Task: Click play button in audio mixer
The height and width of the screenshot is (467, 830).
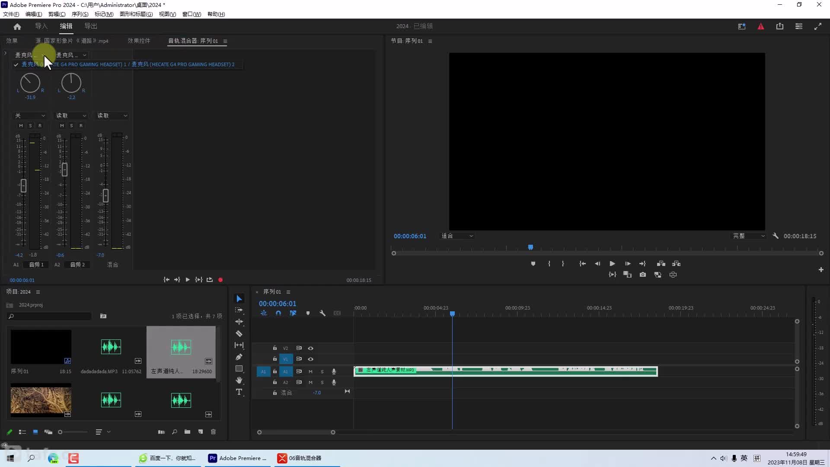Action: (188, 280)
